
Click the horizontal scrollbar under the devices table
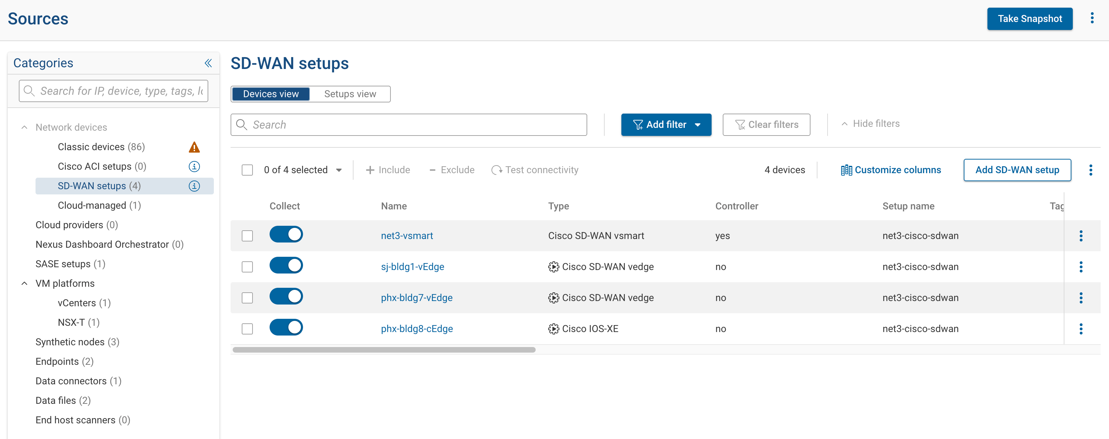(x=384, y=350)
